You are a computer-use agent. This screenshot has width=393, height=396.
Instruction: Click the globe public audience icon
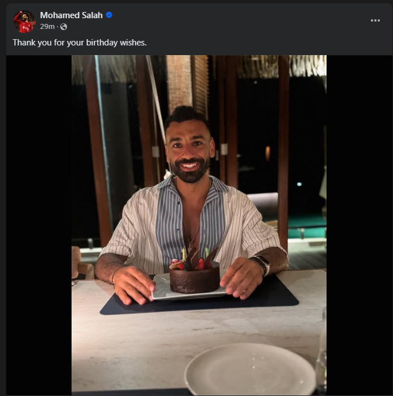point(63,27)
